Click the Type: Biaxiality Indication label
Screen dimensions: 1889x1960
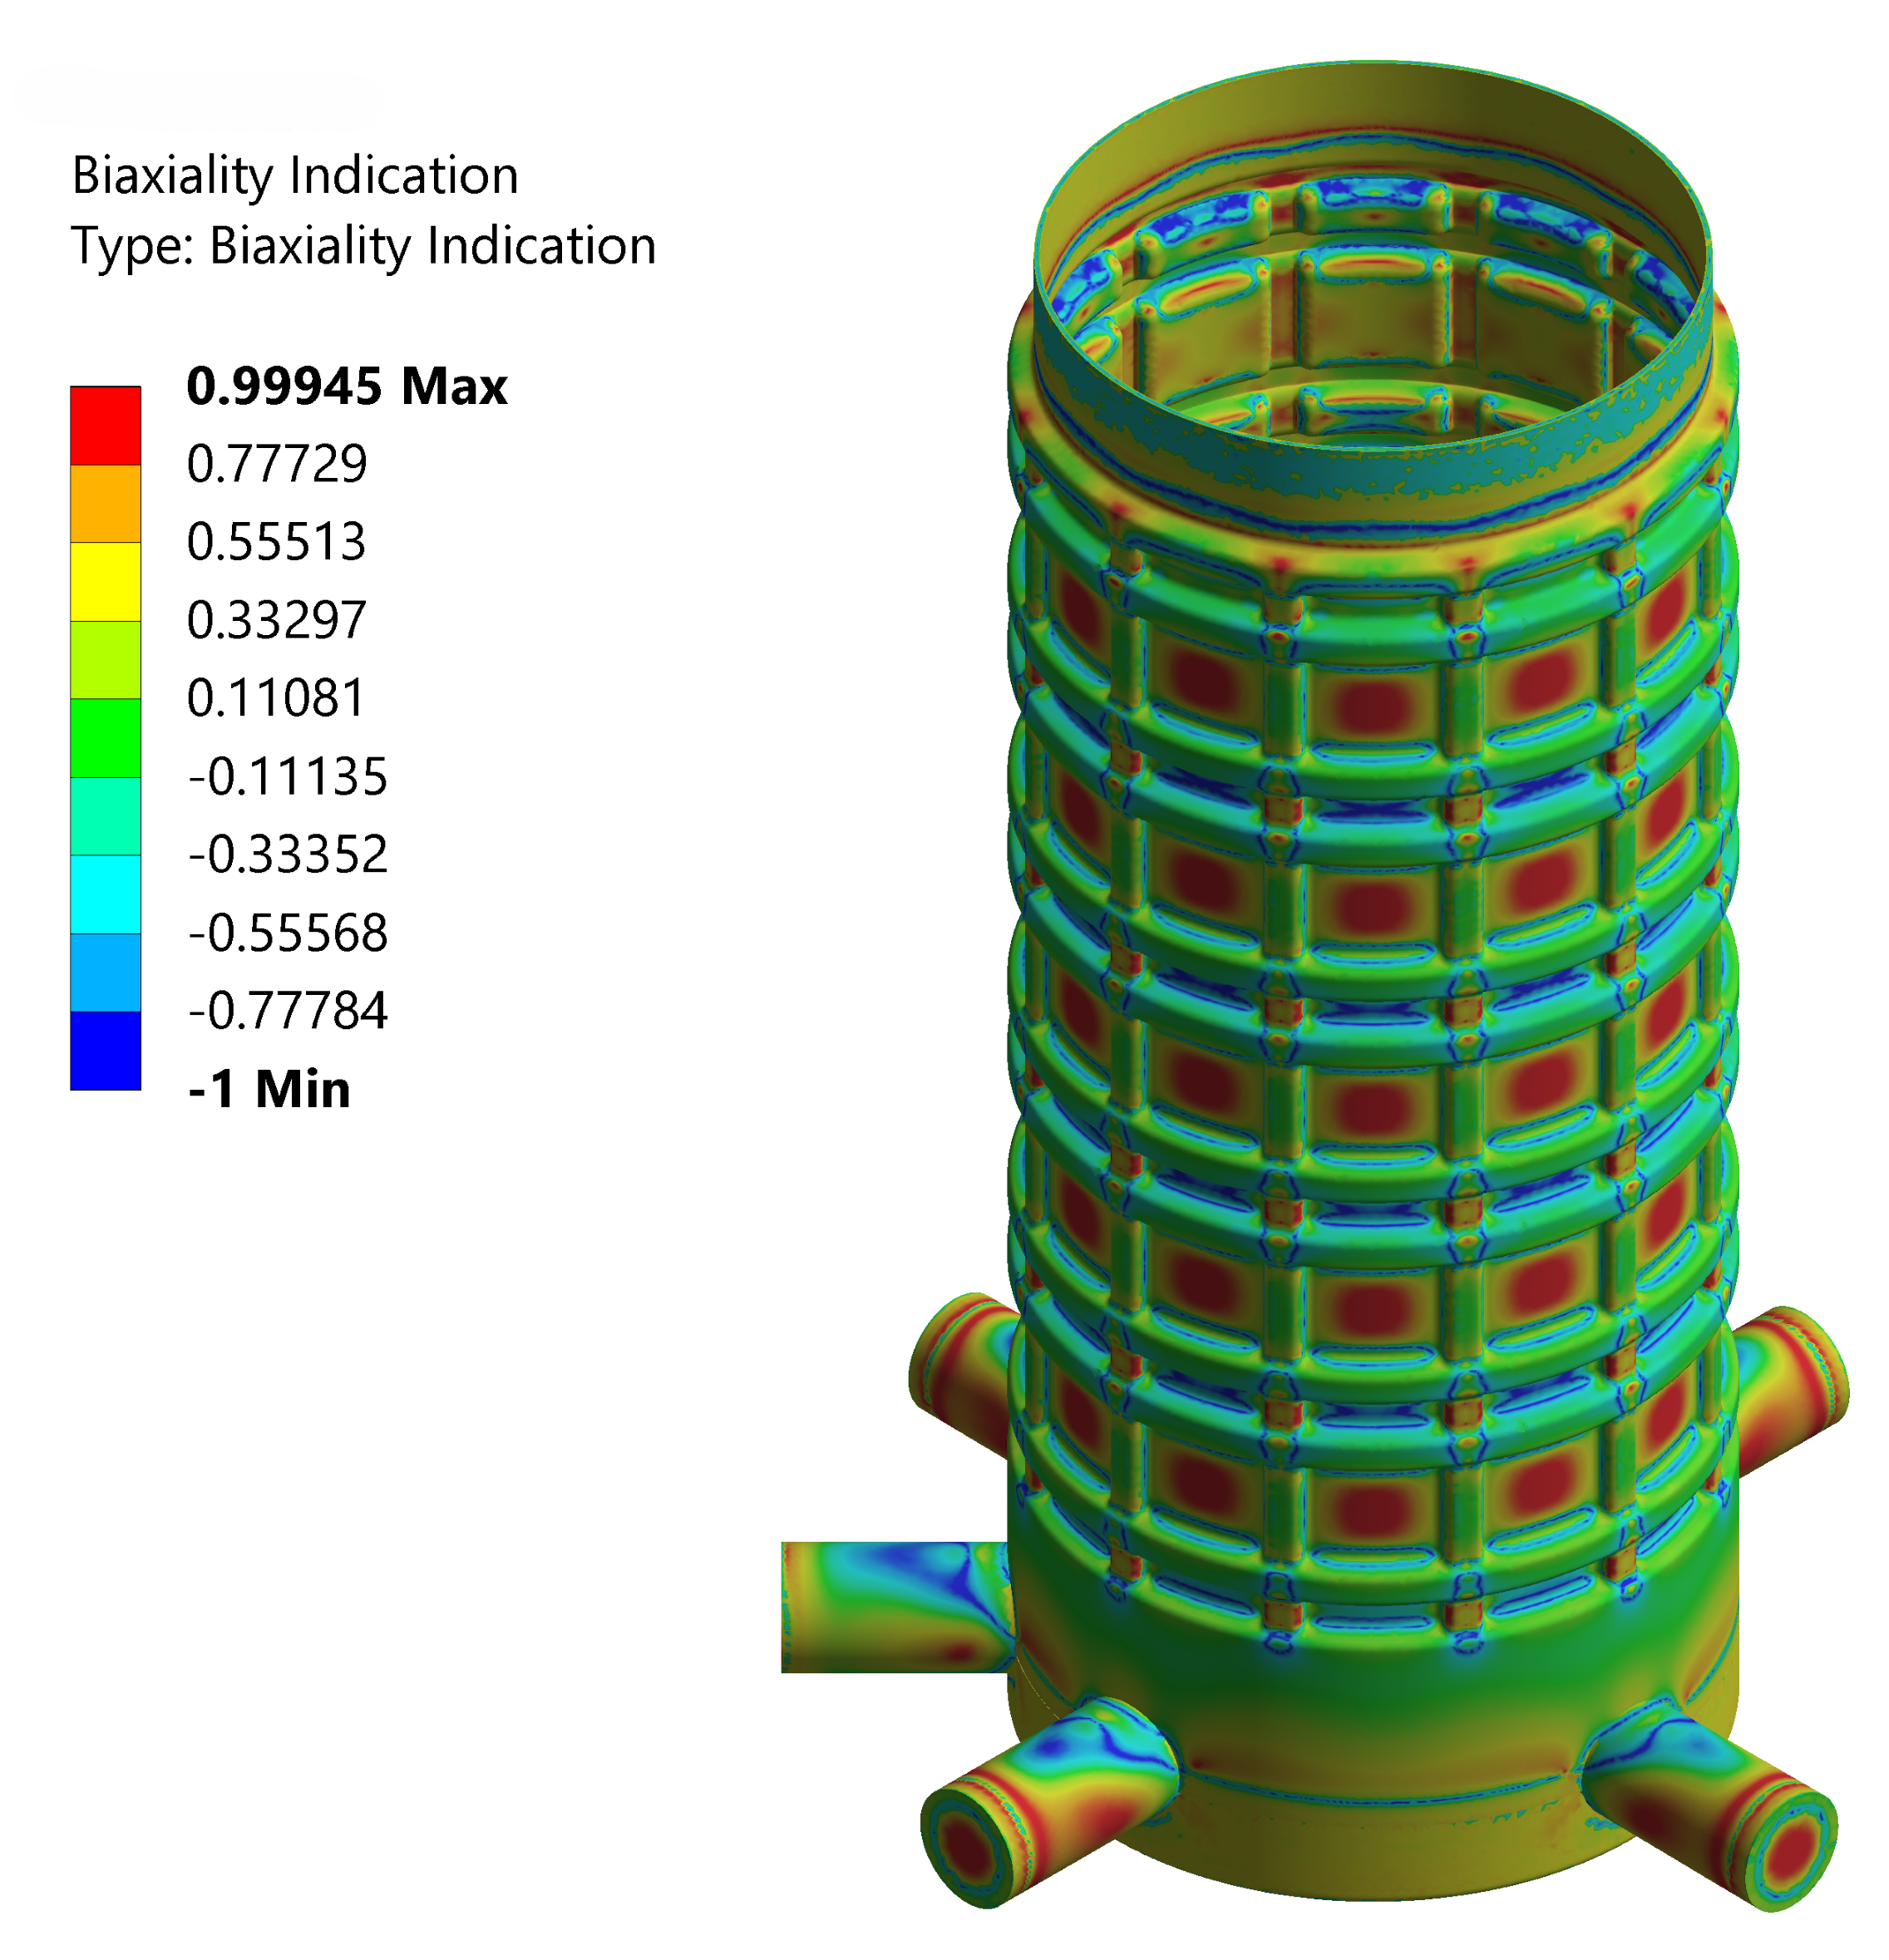coord(363,246)
